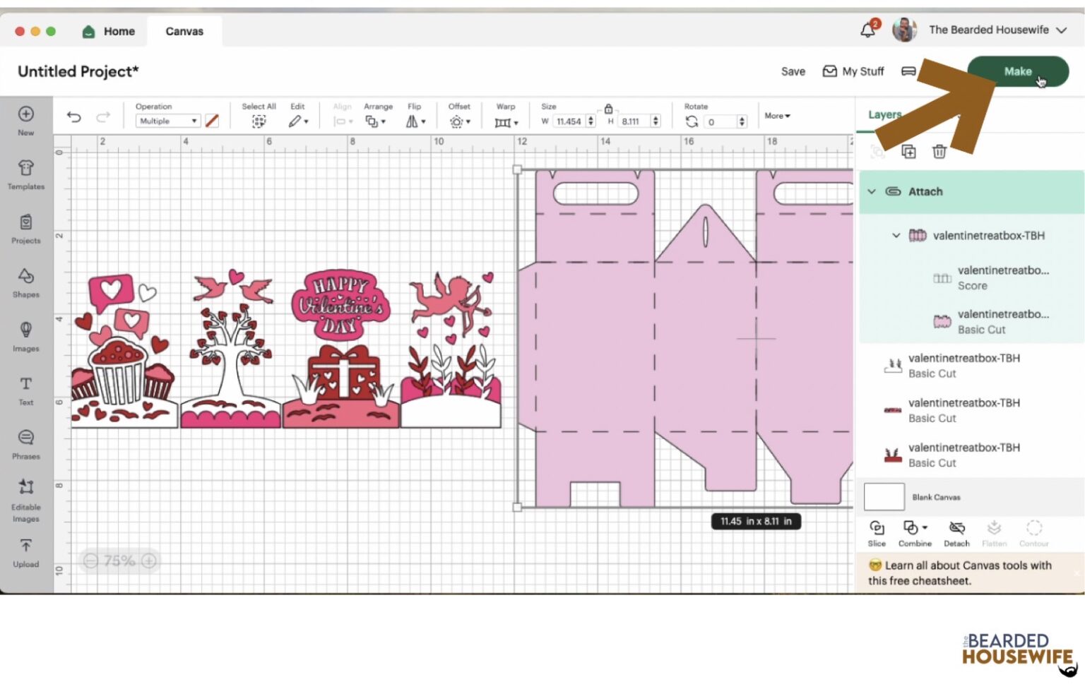Click the Slice tool
This screenshot has height=689, width=1085.
click(x=877, y=534)
